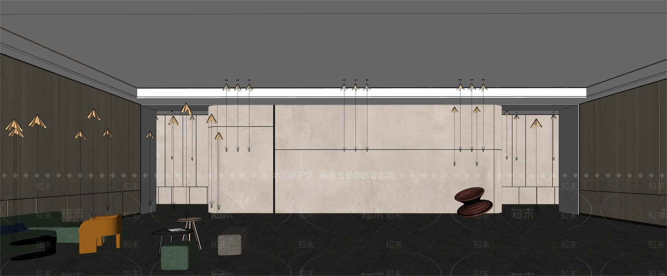Viewport: 667px width, 276px height.
Task: Select the green sofa seat cushion
Action: pyautogui.click(x=67, y=234)
